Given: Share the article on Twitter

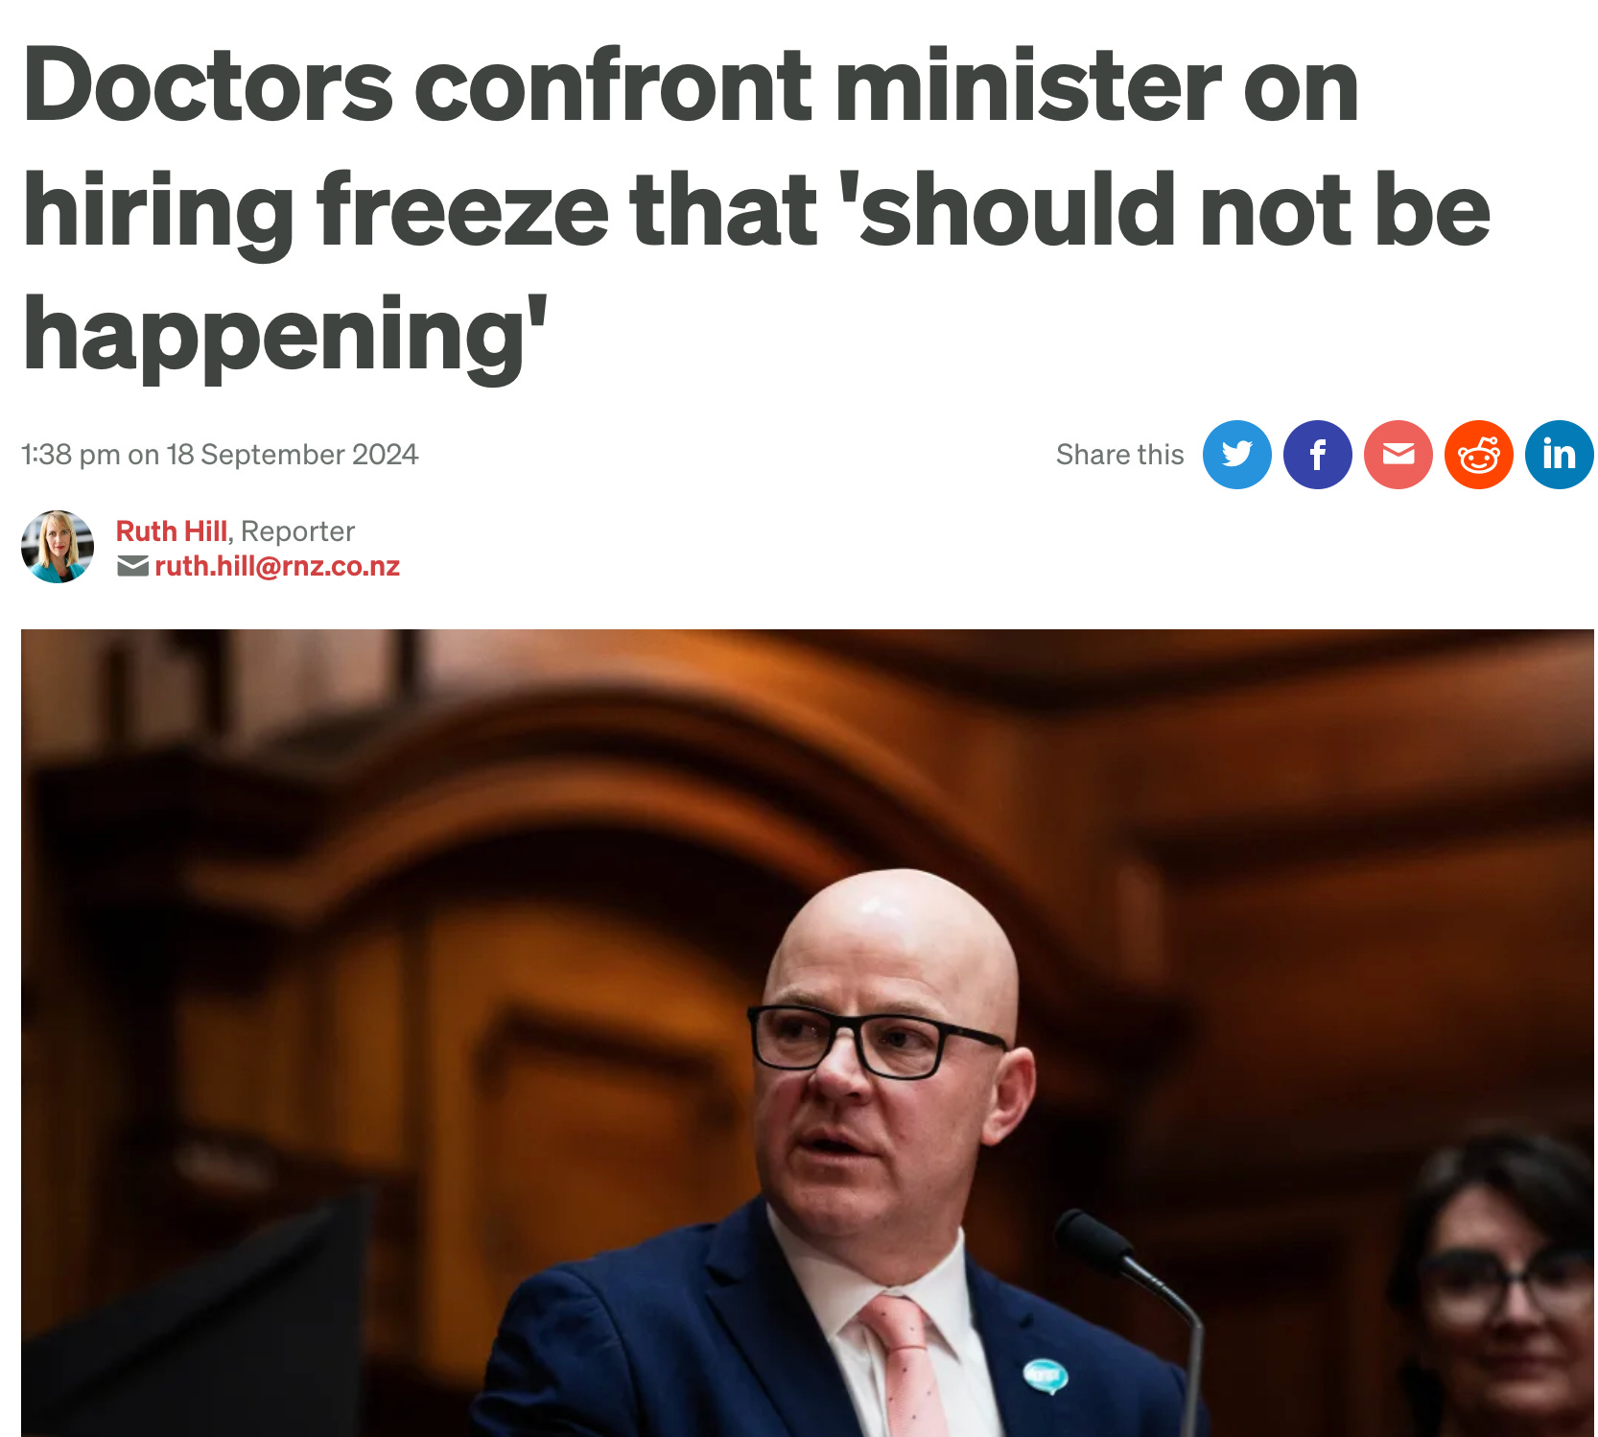Looking at the screenshot, I should (x=1236, y=455).
